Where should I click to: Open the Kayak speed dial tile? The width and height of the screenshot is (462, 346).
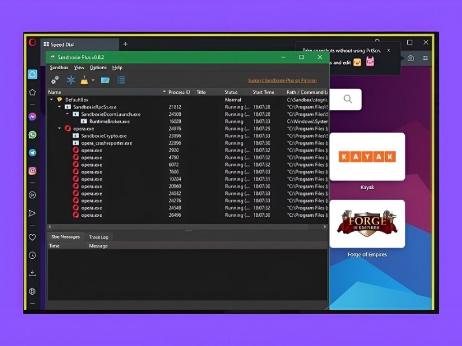click(x=367, y=156)
